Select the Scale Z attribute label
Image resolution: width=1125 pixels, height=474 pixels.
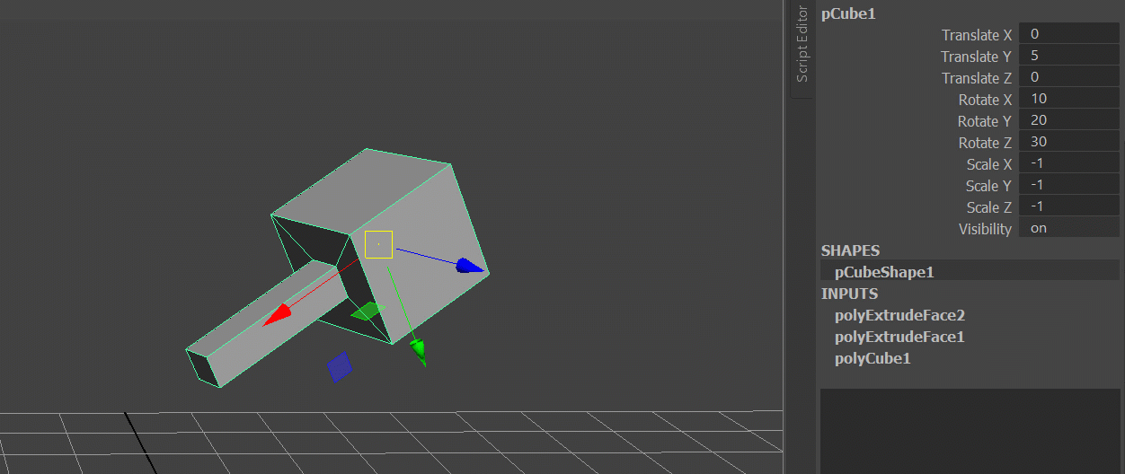click(x=988, y=207)
